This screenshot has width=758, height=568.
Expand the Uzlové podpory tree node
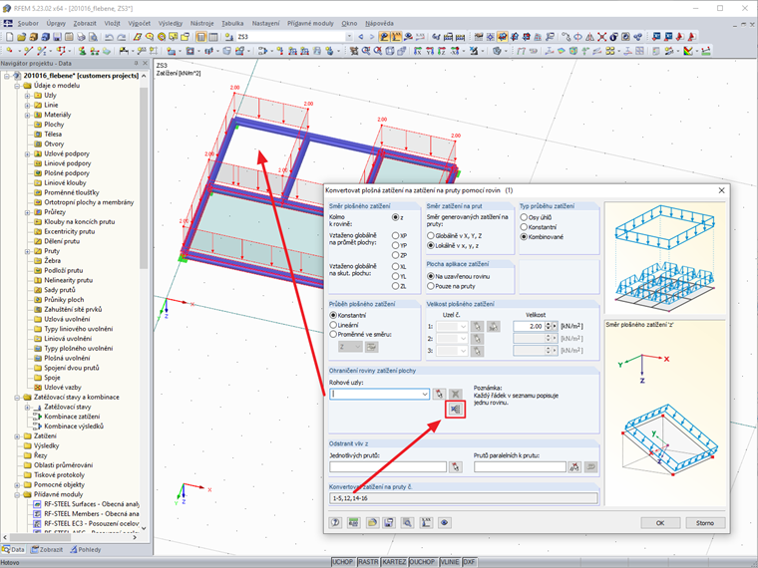(x=28, y=154)
